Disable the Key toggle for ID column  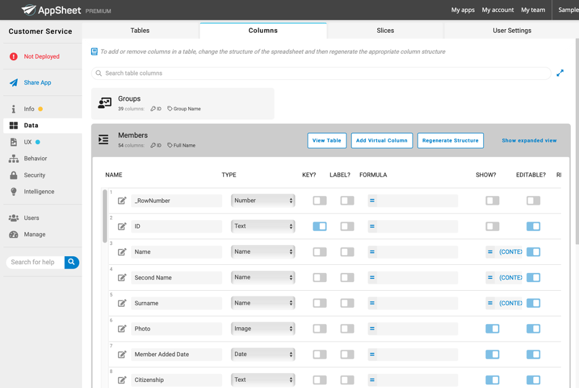tap(320, 226)
